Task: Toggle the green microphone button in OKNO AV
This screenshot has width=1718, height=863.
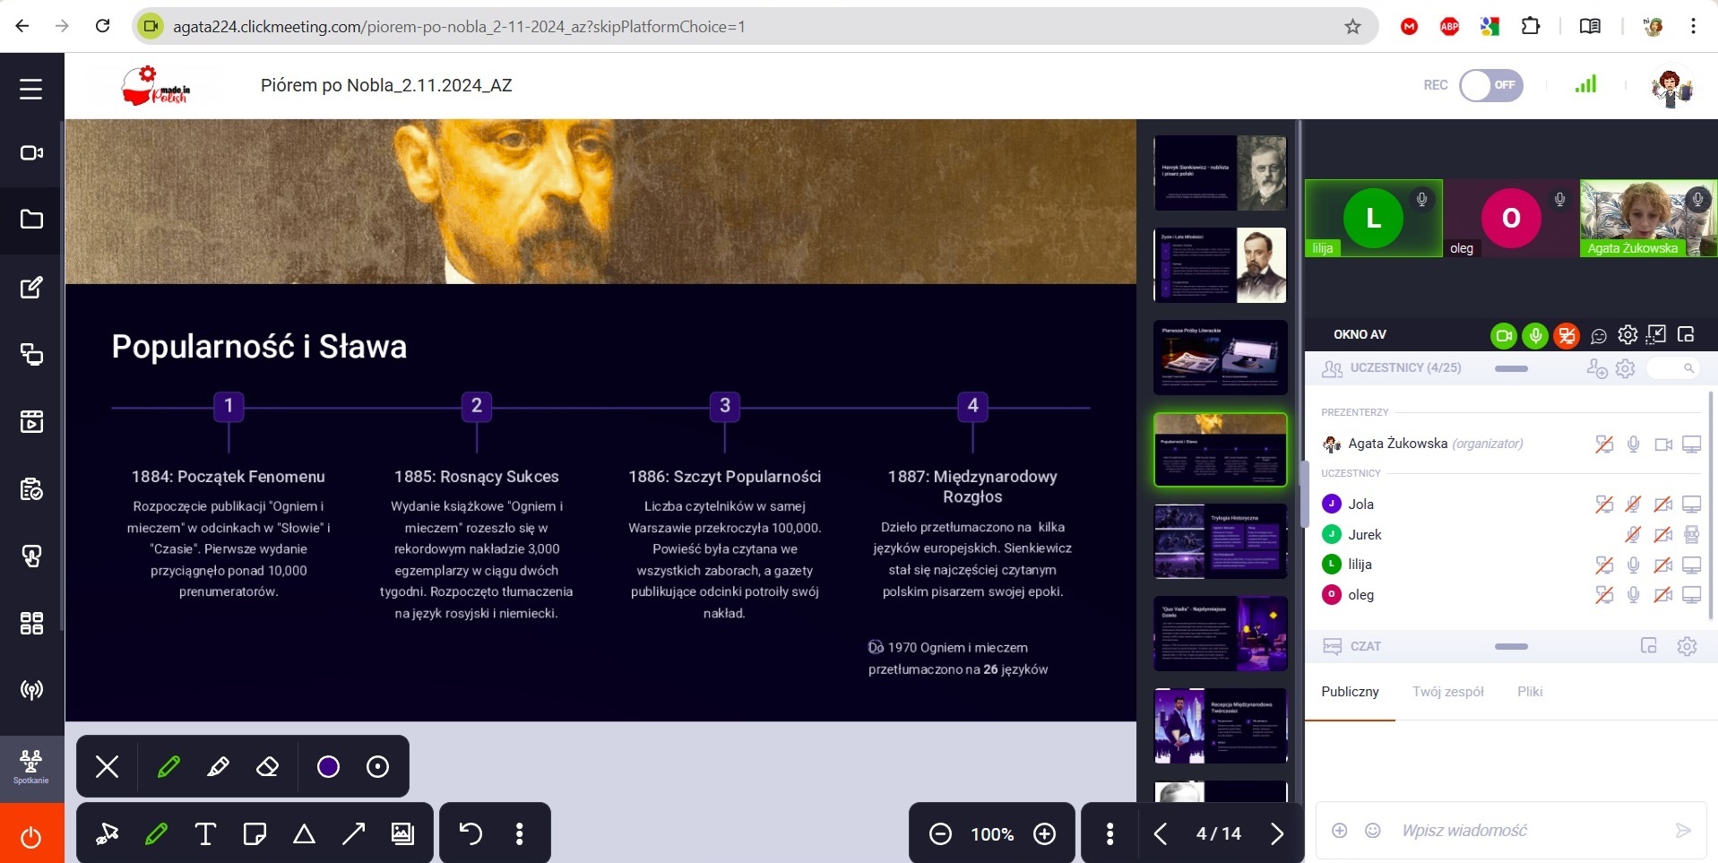Action: [1535, 336]
